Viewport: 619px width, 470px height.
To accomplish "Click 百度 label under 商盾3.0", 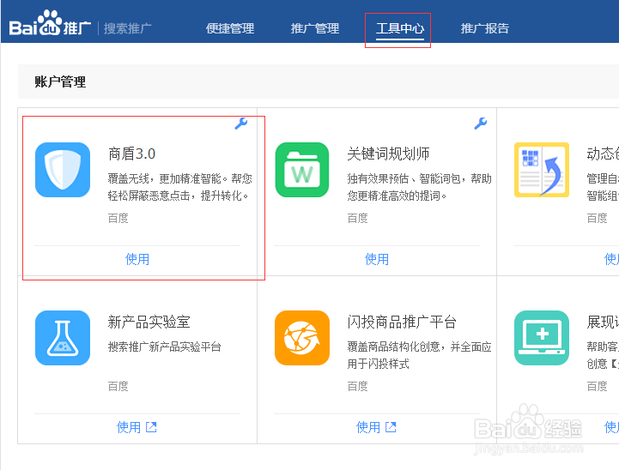I will [118, 218].
